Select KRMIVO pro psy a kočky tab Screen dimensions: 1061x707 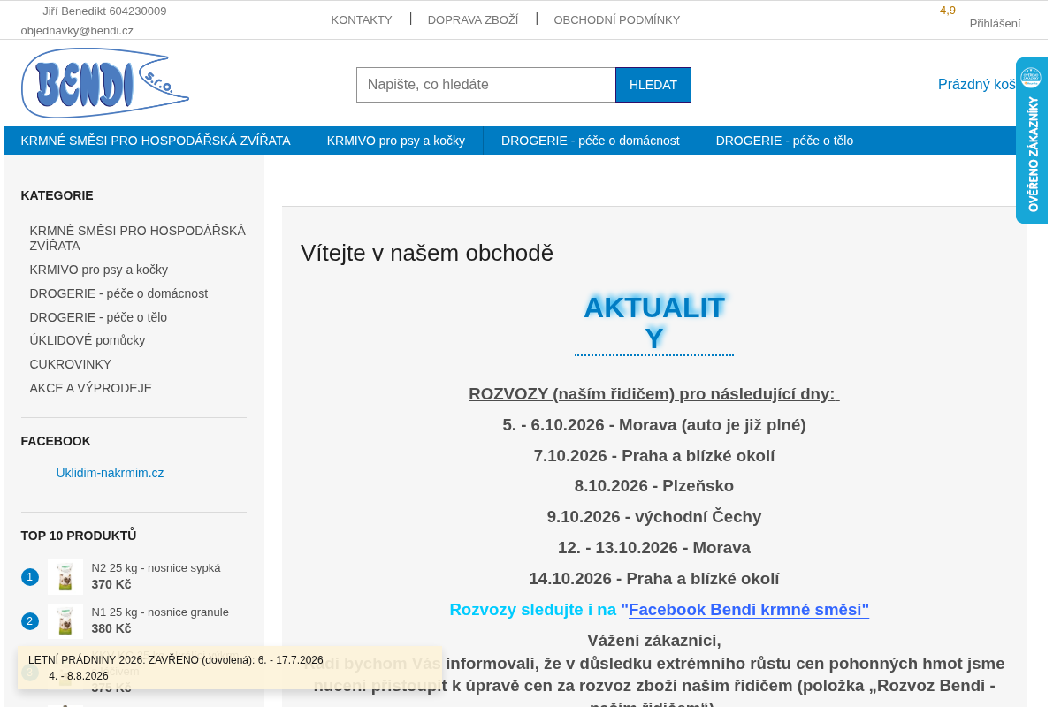click(396, 141)
